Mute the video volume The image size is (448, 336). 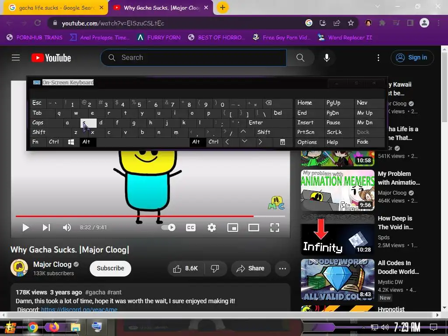coord(67,227)
